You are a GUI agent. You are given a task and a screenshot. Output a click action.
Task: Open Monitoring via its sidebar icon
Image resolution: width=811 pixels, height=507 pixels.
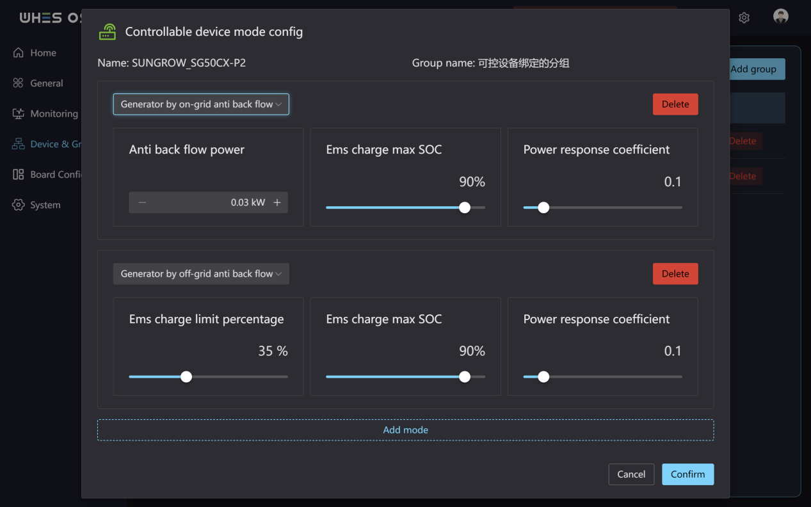[x=19, y=113]
